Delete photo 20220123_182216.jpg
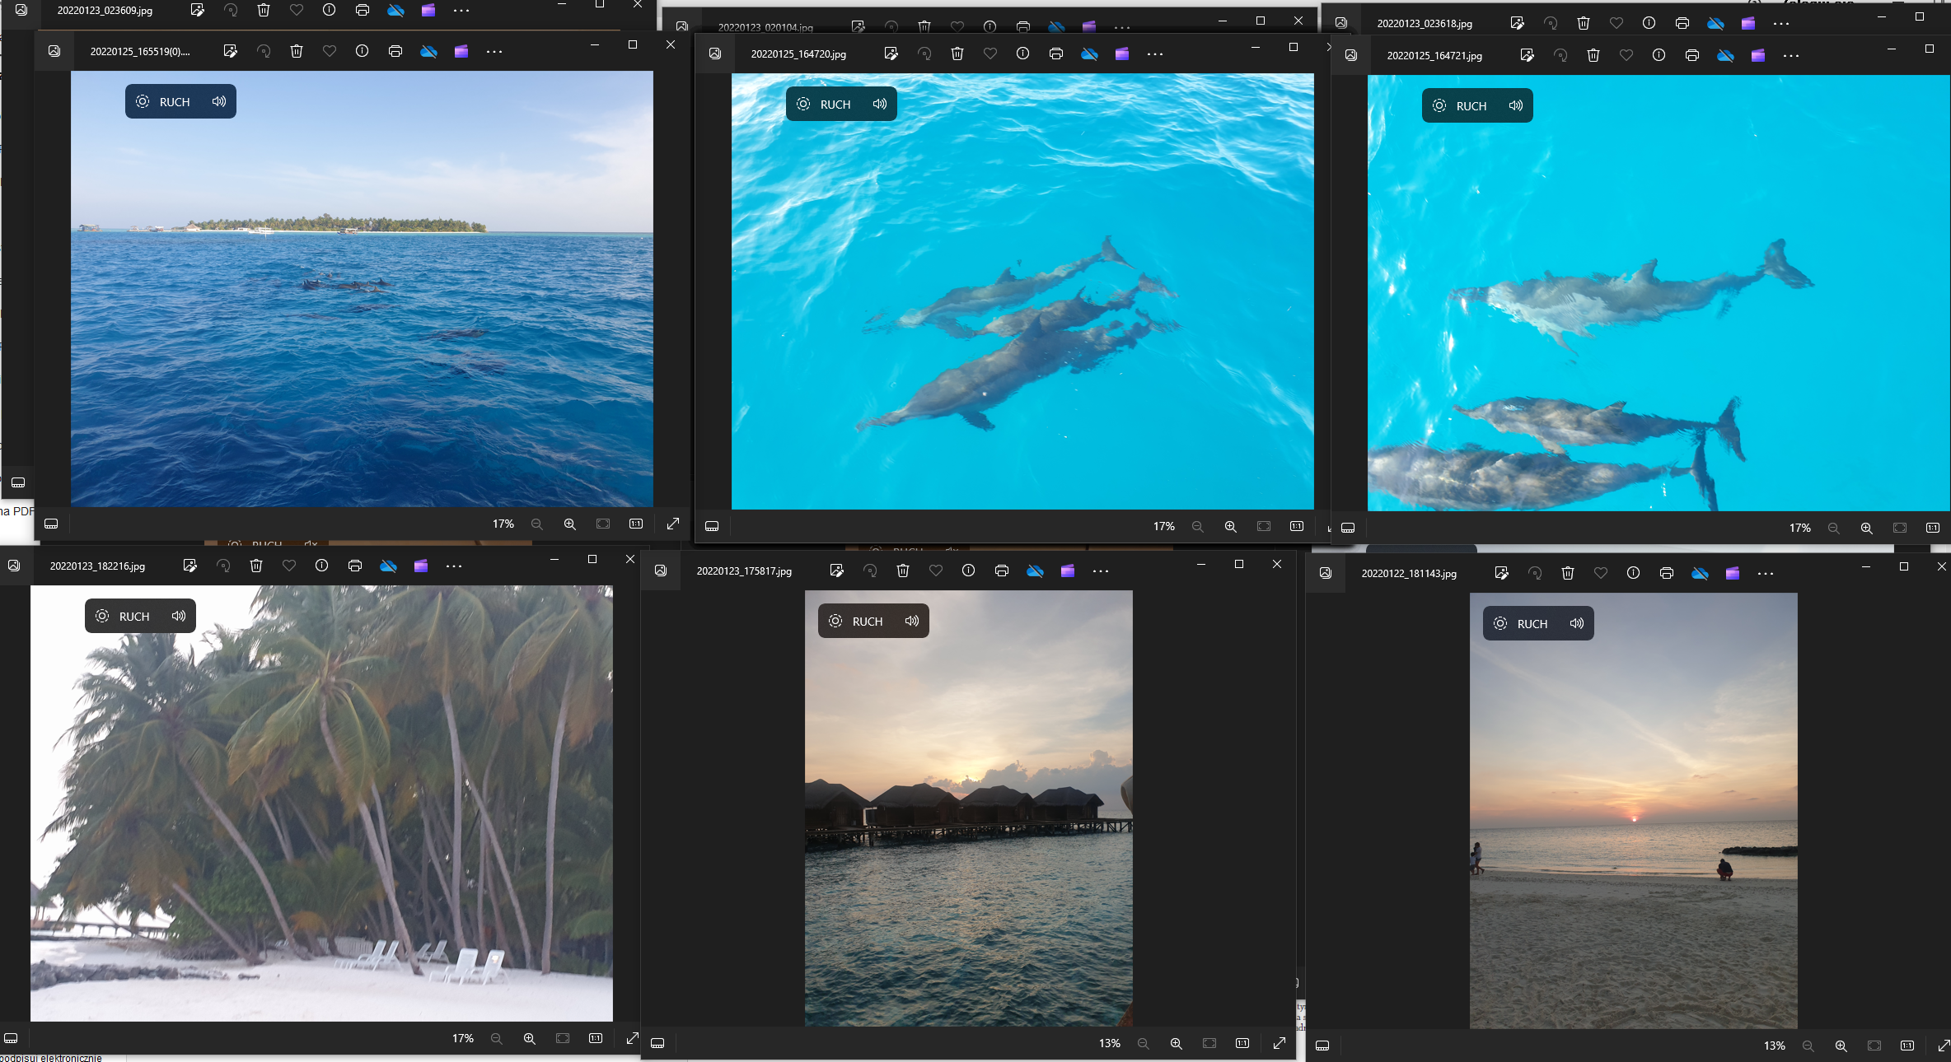 pyautogui.click(x=256, y=566)
